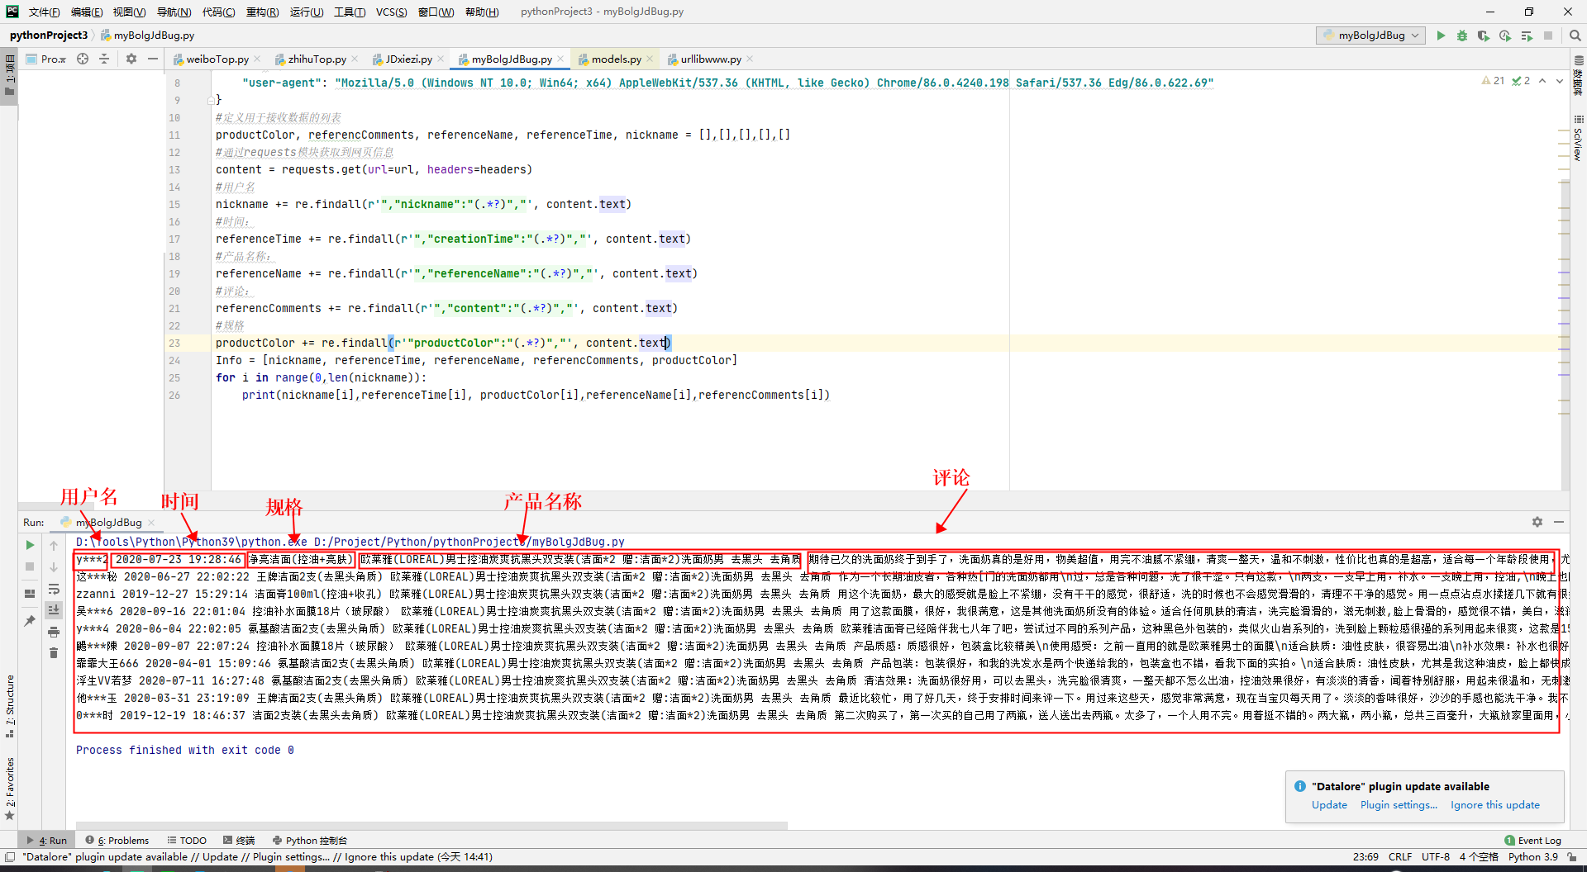Viewport: 1587px width, 872px height.
Task: Switch to urllibwww.py tab
Action: (710, 59)
